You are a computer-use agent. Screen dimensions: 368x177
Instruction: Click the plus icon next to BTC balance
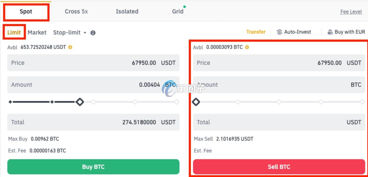[247, 47]
